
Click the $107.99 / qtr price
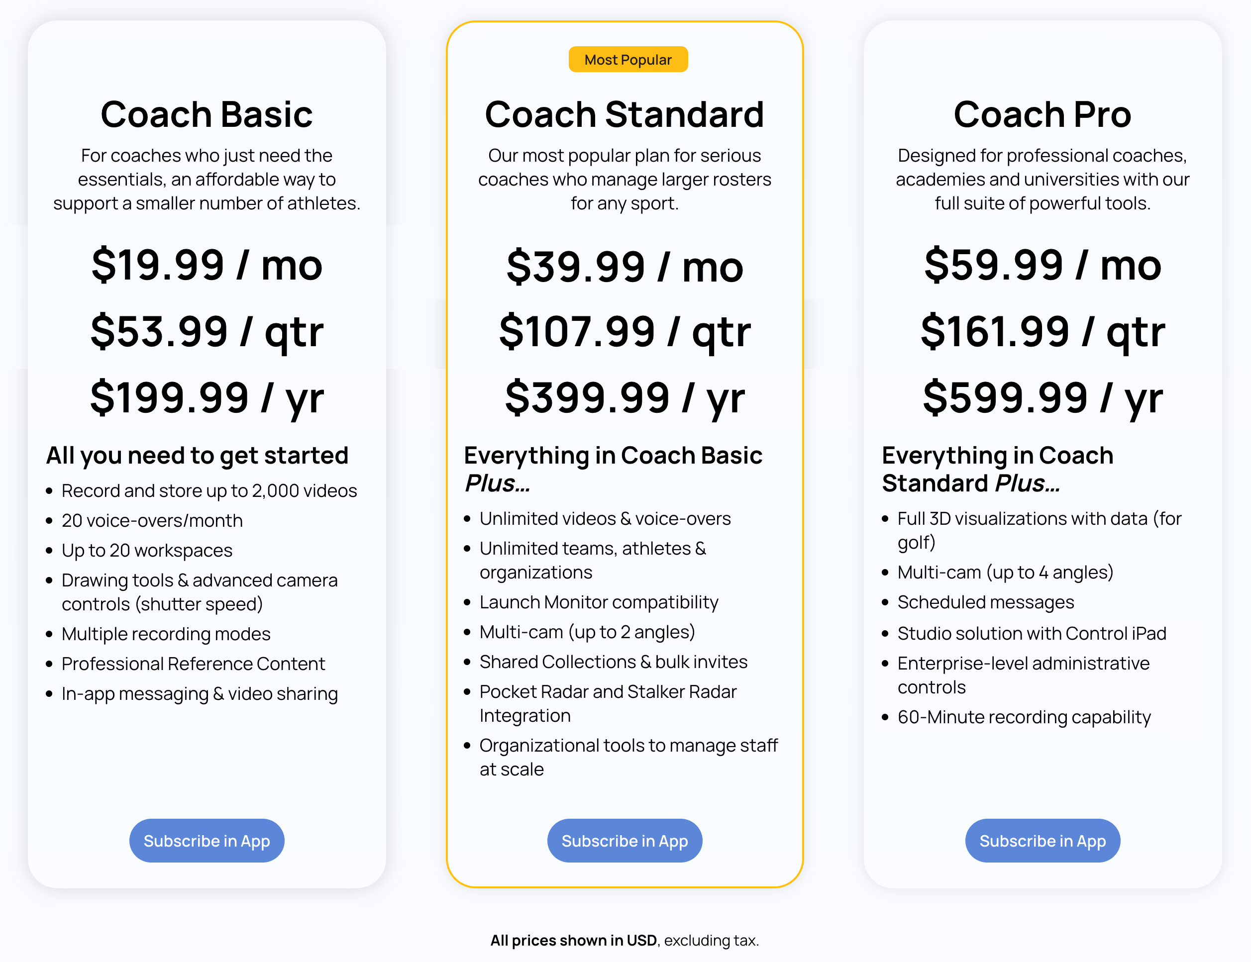pyautogui.click(x=625, y=332)
